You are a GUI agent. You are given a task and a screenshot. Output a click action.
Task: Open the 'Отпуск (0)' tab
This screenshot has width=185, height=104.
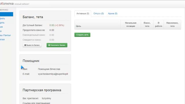click(x=99, y=14)
